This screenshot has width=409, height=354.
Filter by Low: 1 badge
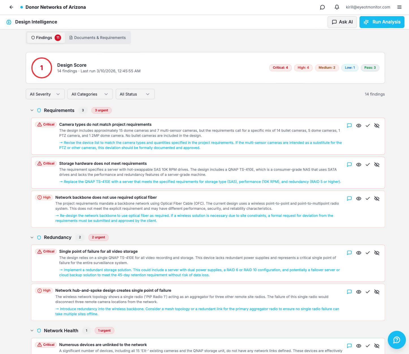350,68
